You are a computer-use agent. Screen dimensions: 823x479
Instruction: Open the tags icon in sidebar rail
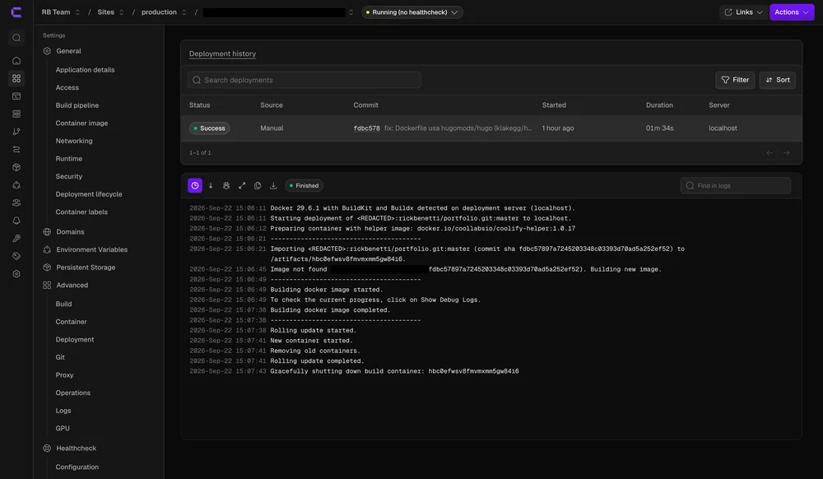coord(16,256)
